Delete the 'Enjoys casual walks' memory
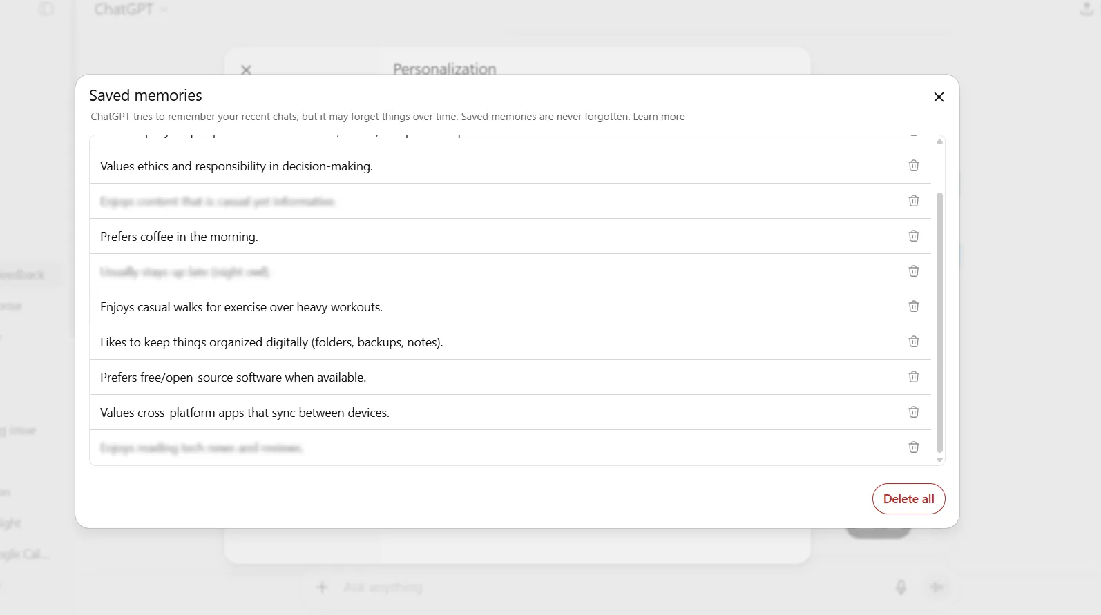1101x615 pixels. pos(913,306)
